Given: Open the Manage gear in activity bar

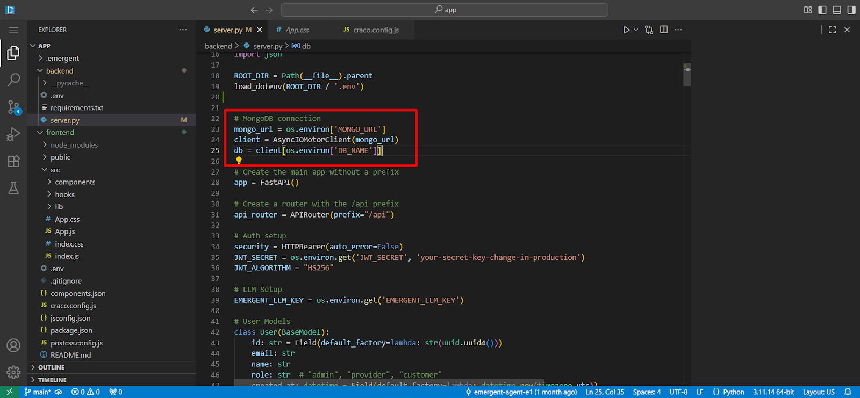Looking at the screenshot, I should click(13, 372).
